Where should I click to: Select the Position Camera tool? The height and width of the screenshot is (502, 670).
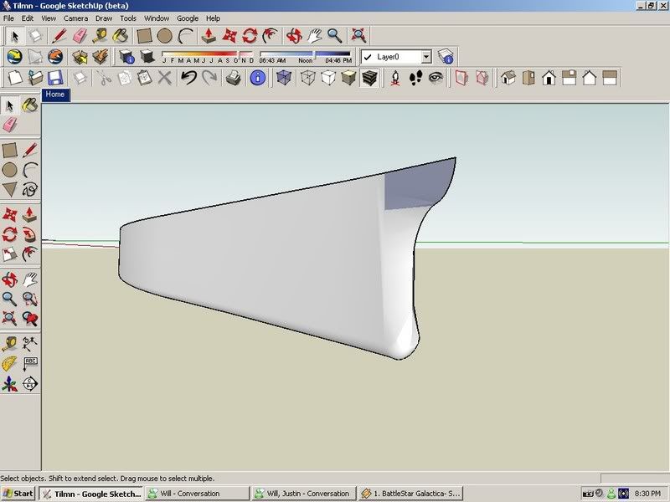coord(395,78)
